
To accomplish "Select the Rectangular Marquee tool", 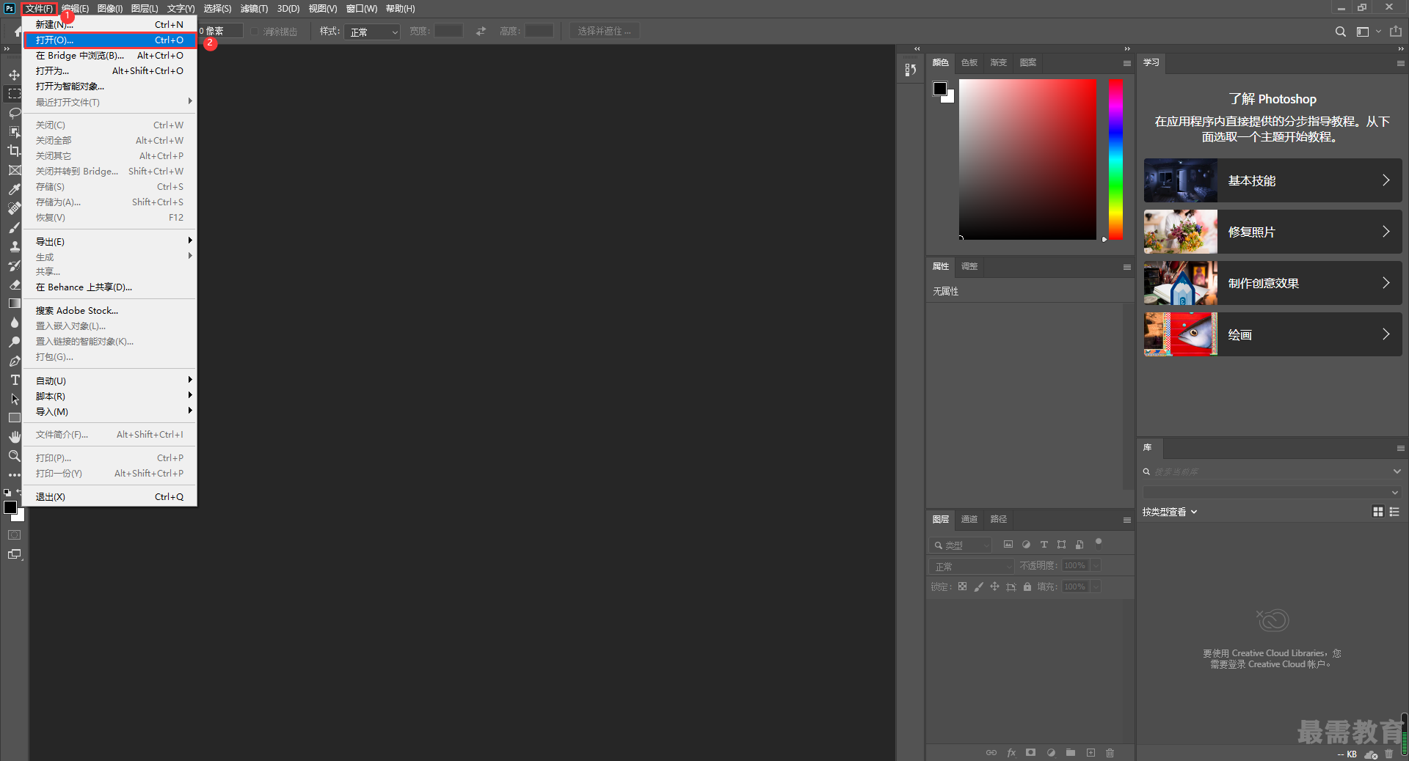I will point(14,94).
